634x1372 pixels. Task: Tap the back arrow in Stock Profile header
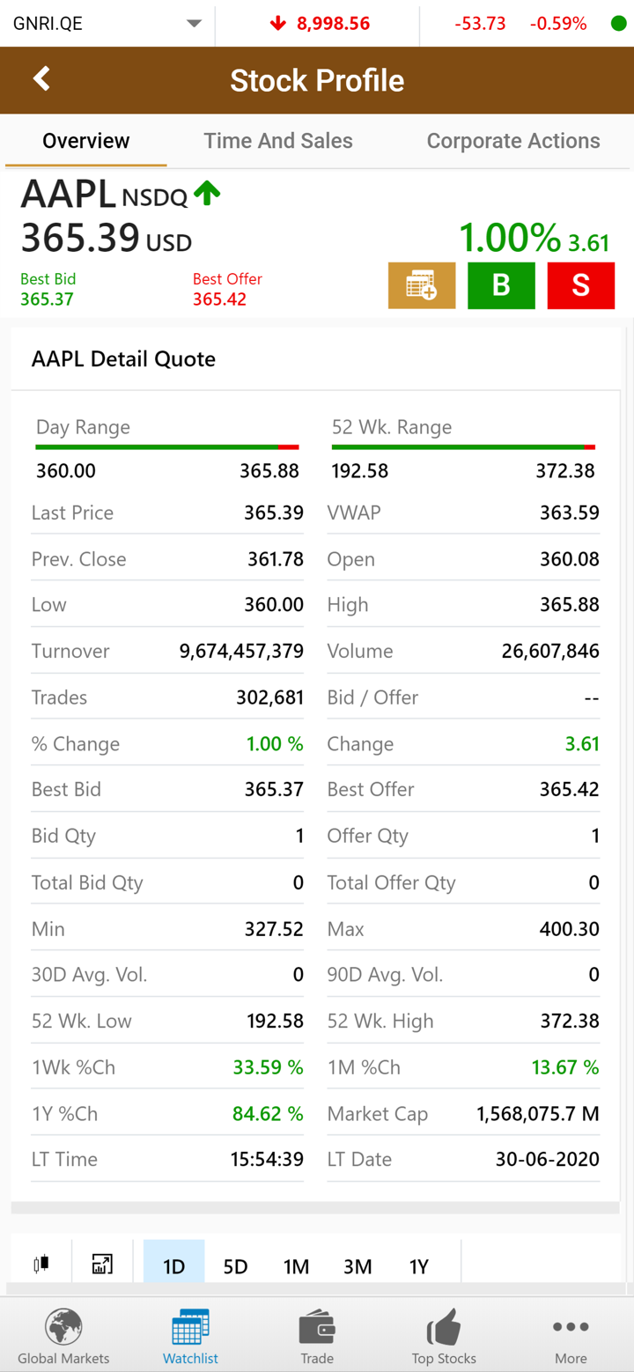(x=41, y=79)
